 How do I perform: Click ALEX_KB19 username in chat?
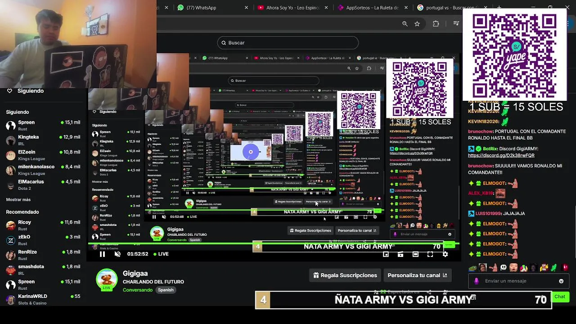pos(481,193)
